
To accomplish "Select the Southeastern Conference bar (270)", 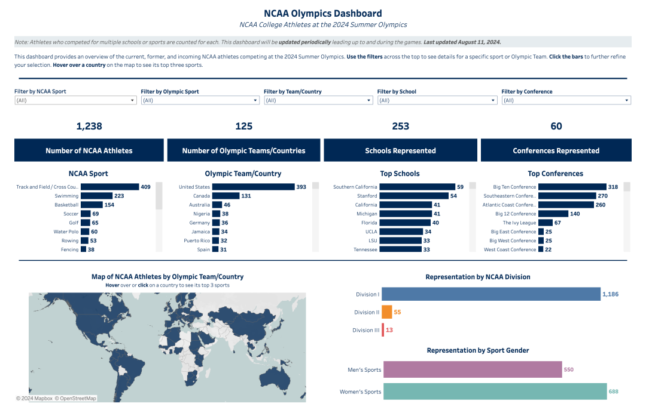I will click(567, 196).
